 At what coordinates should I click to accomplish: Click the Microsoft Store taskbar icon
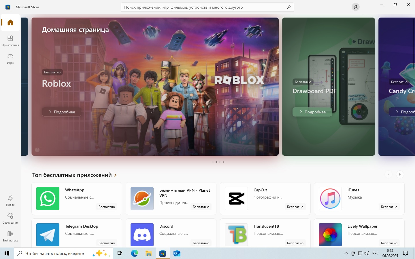click(x=163, y=253)
